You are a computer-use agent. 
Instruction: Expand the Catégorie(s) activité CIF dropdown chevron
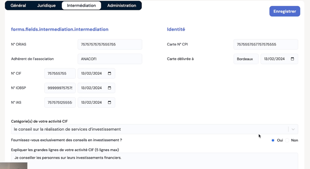[x=293, y=129]
